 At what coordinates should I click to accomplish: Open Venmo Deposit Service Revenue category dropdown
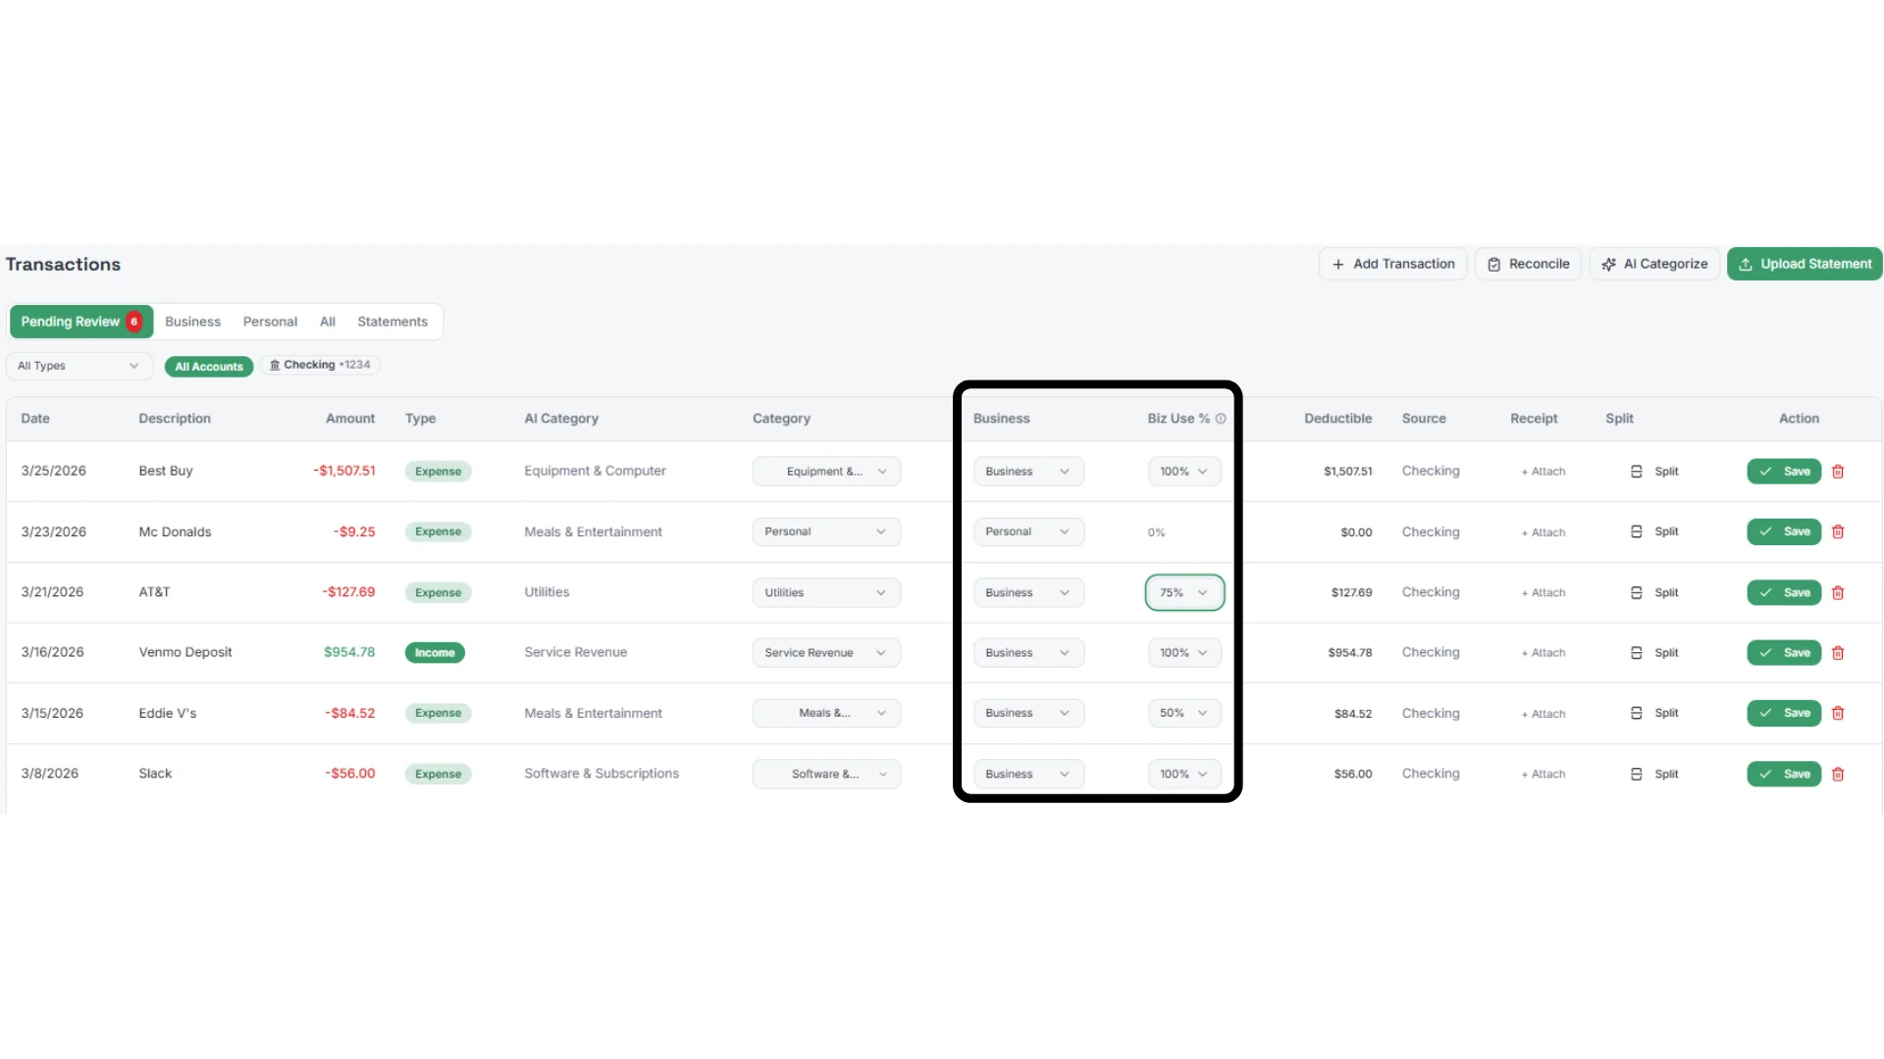pyautogui.click(x=826, y=653)
